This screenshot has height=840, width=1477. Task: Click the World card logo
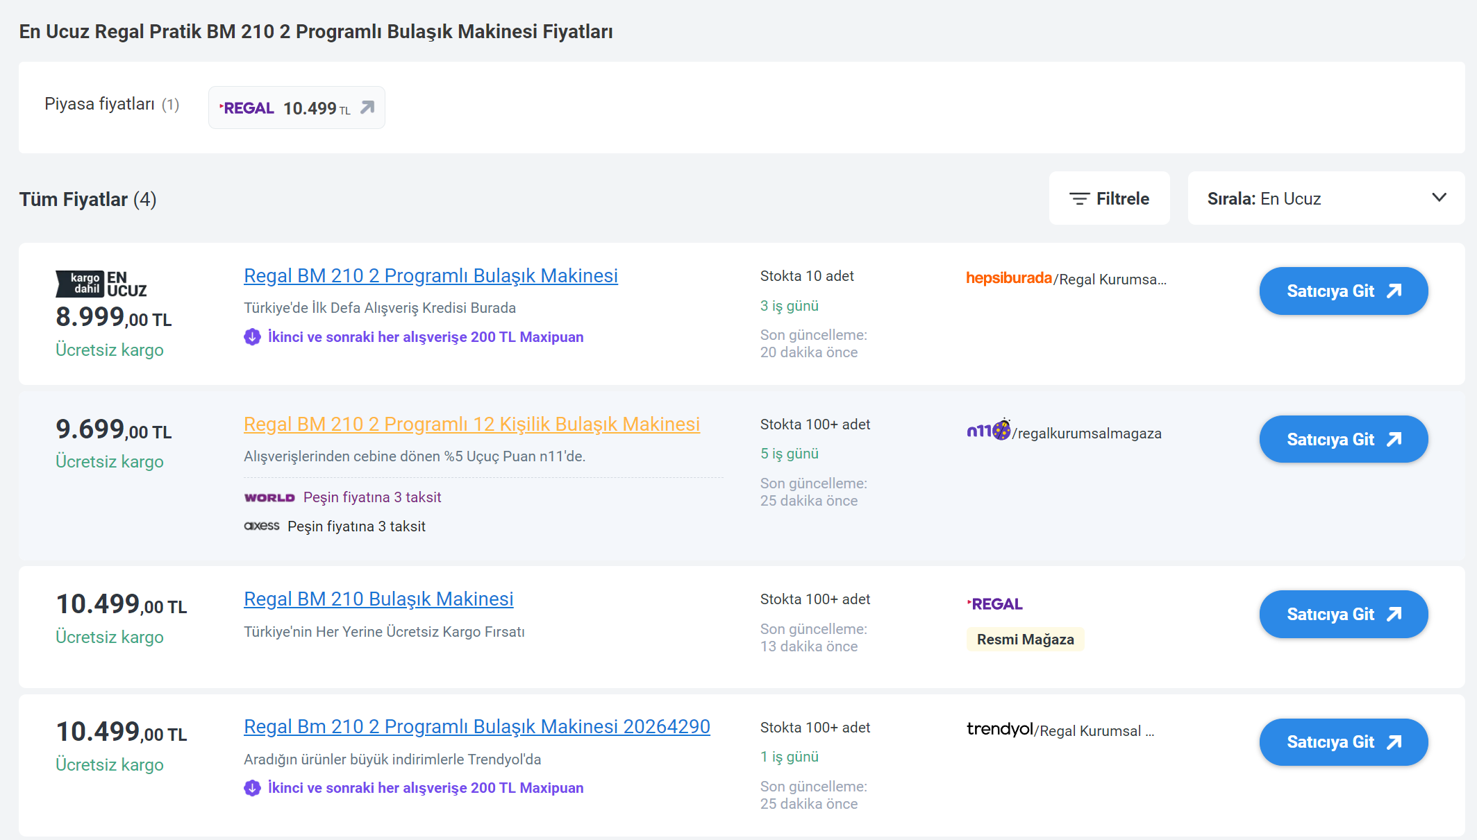click(x=269, y=497)
